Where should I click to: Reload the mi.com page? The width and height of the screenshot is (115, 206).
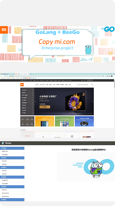[5, 76]
